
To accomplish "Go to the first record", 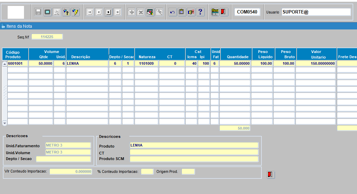I will point(90,12).
